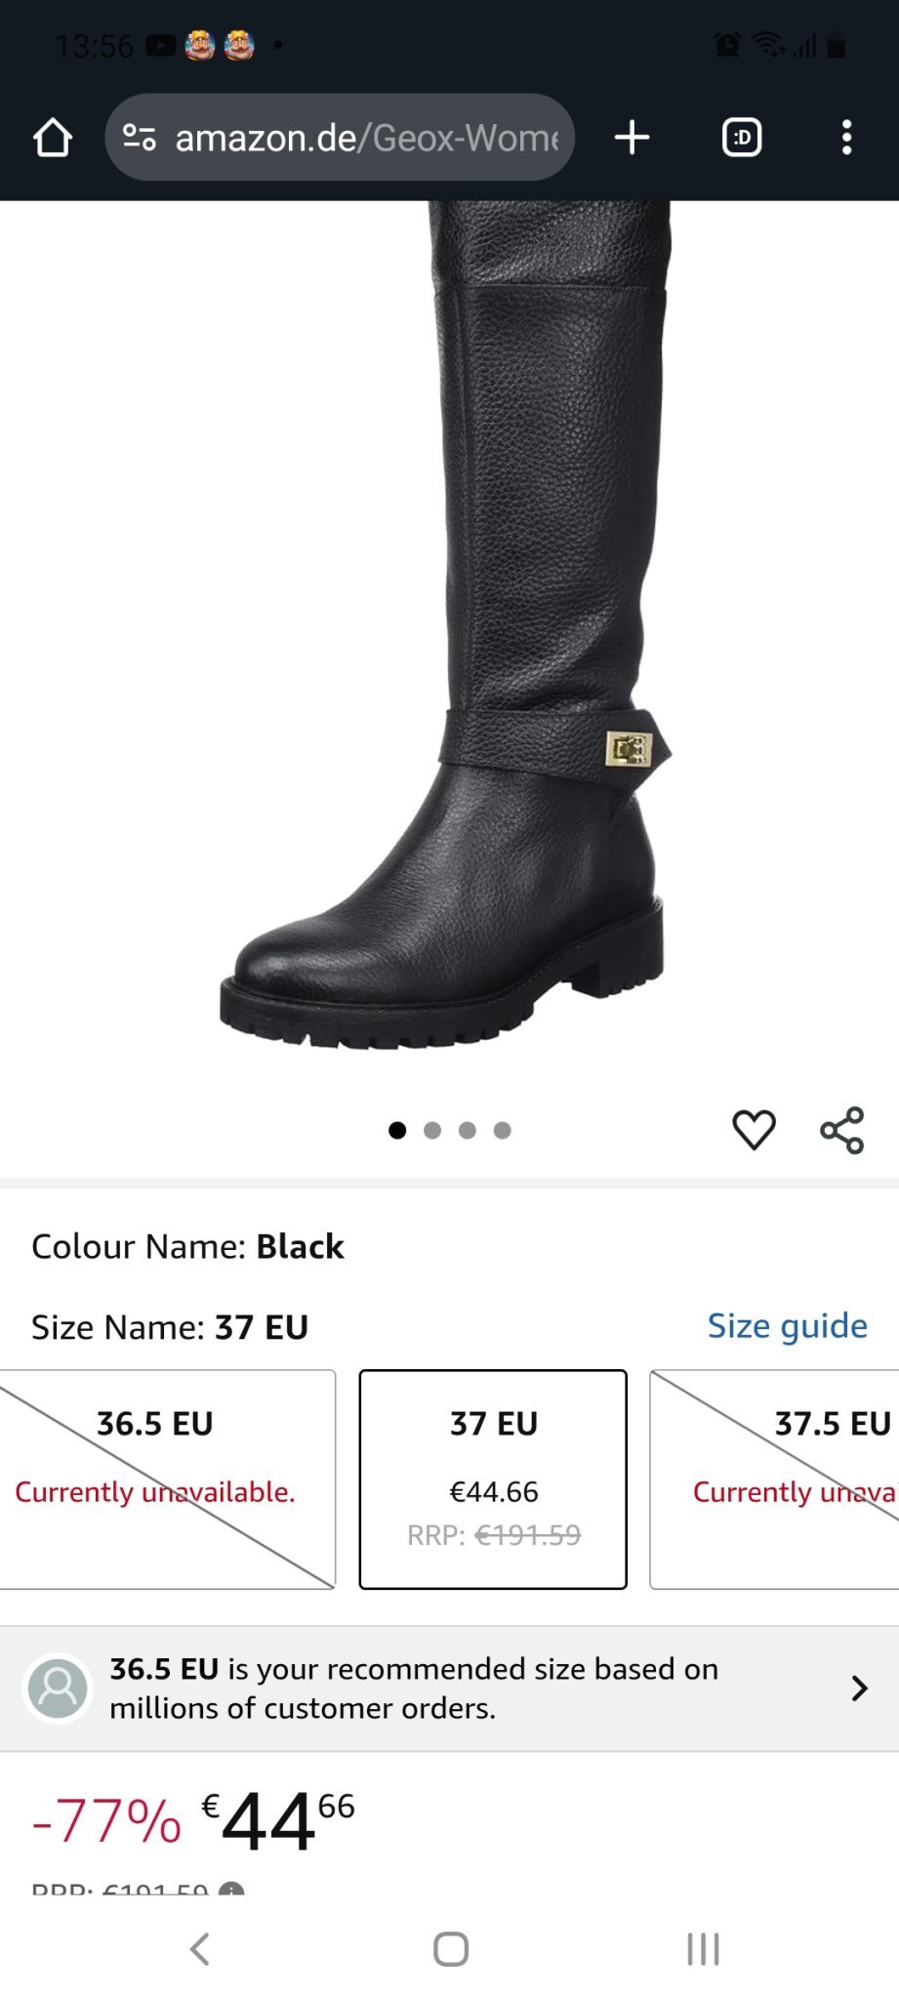Share this product via share icon

tap(841, 1130)
